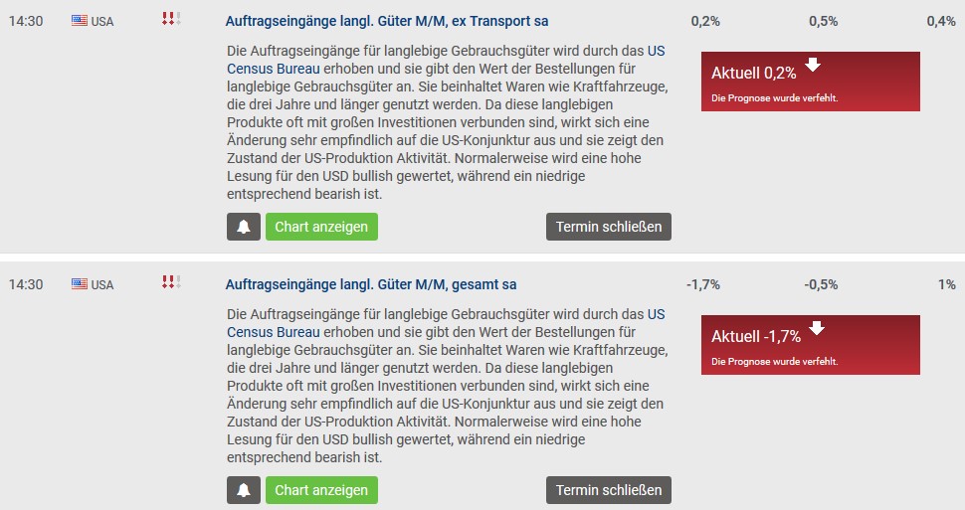Click the red Aktuell -1,7% result box
This screenshot has width=965, height=510.
[x=810, y=345]
